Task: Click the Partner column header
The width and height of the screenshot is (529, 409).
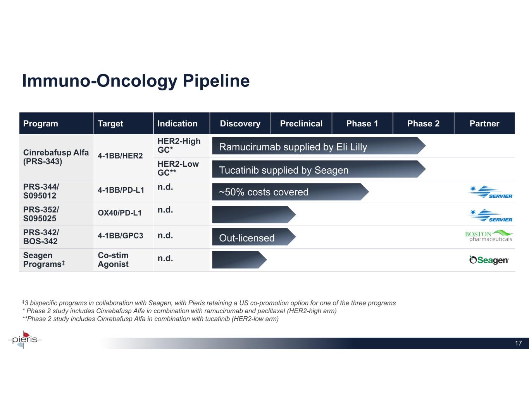Action: click(484, 123)
